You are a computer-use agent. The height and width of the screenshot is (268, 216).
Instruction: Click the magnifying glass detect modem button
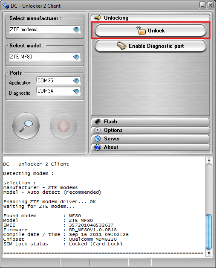pyautogui.click(x=26, y=126)
